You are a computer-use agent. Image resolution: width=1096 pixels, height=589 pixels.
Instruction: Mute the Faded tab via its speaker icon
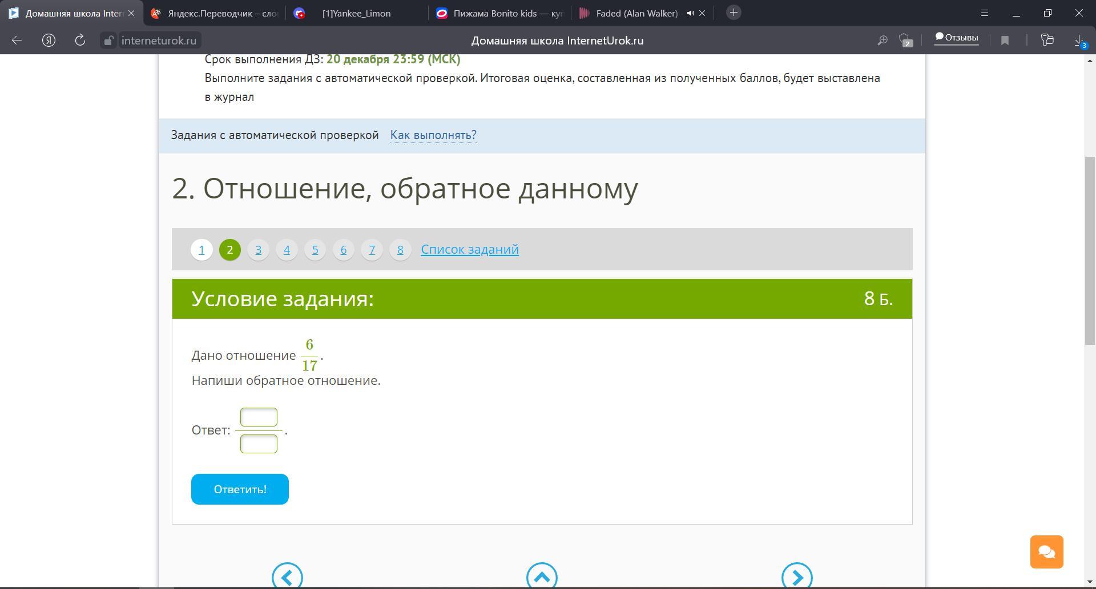pyautogui.click(x=690, y=13)
